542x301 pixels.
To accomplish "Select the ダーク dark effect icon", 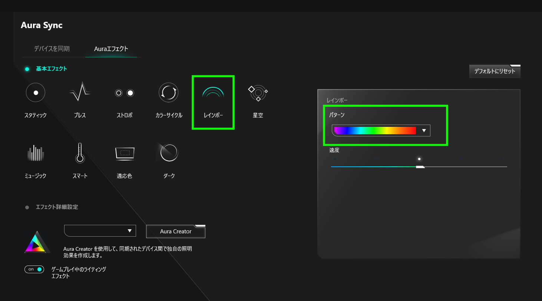I will (169, 153).
